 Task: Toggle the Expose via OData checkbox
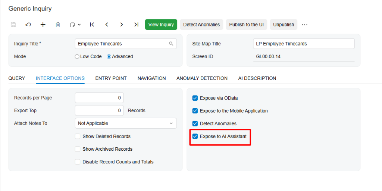click(x=195, y=98)
